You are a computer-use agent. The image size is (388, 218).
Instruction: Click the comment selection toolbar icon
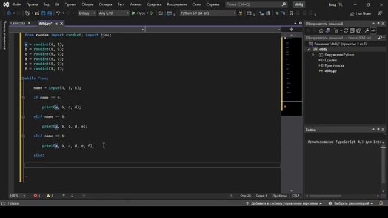(x=277, y=13)
